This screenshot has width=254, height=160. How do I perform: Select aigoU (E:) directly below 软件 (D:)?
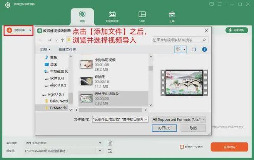pos(58,85)
